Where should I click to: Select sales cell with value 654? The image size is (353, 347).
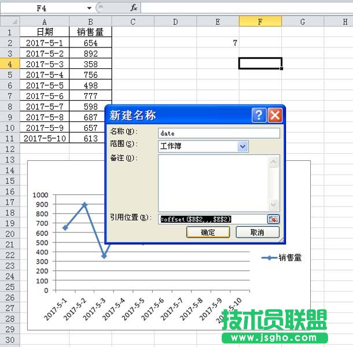click(x=90, y=43)
